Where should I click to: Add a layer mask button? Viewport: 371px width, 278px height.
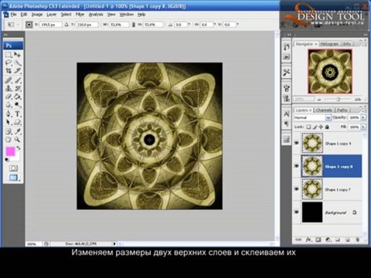pos(318,240)
